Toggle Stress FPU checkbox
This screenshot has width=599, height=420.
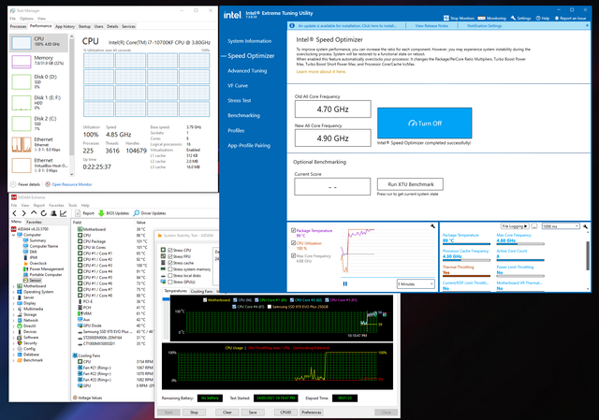pyautogui.click(x=170, y=256)
